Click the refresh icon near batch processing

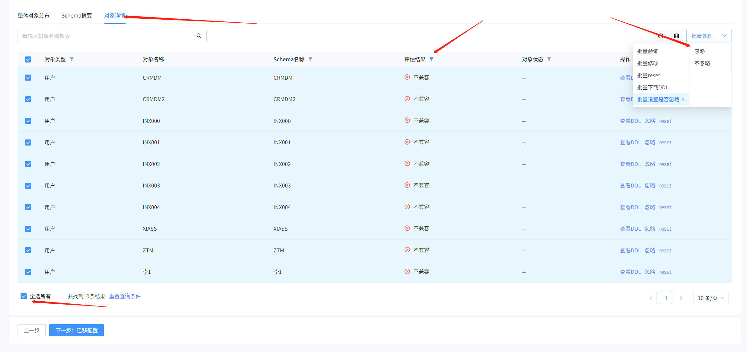[x=661, y=36]
